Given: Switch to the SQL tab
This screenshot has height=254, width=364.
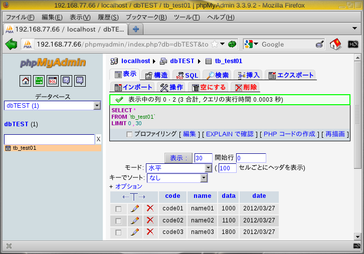Looking at the screenshot, I should click(x=187, y=75).
